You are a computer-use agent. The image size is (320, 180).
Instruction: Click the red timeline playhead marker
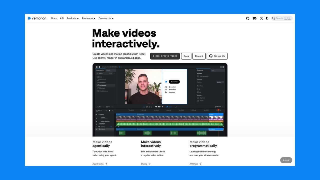[x=218, y=110]
